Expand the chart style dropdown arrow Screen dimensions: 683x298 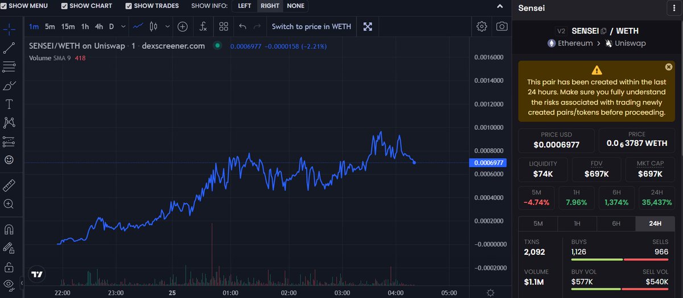pyautogui.click(x=167, y=27)
